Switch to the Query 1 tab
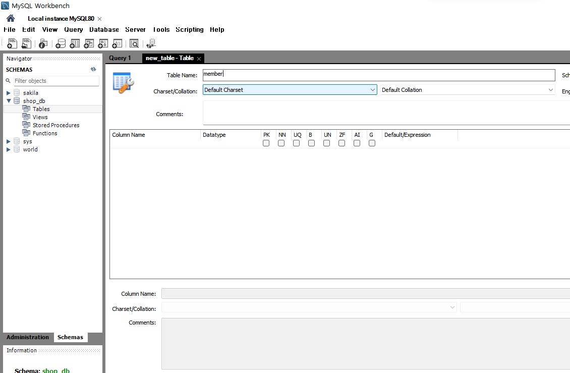570x373 pixels. pyautogui.click(x=120, y=58)
